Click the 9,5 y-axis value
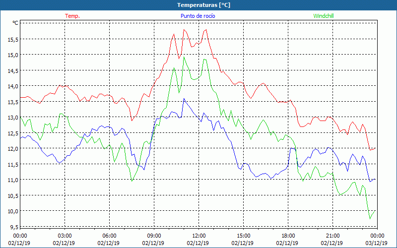Screen dimensions: 397x248 coord(14,227)
